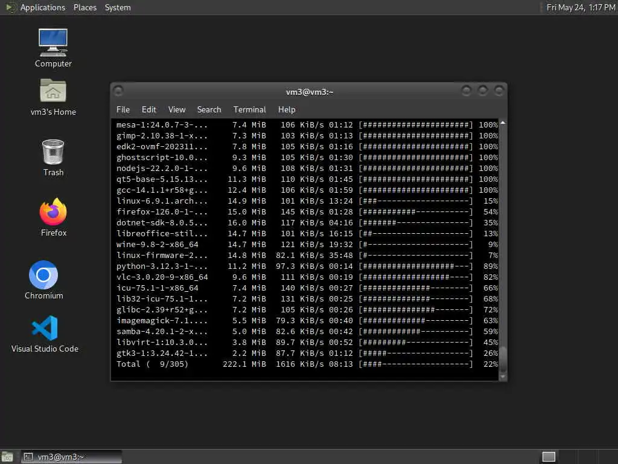Viewport: 618px width, 464px height.
Task: Click the 35:48 time on linux-firmware row
Action: (x=341, y=256)
